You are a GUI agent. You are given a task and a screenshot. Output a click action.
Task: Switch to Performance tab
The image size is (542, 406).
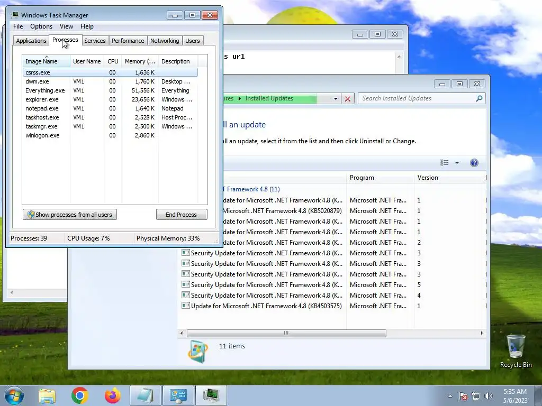tap(128, 41)
